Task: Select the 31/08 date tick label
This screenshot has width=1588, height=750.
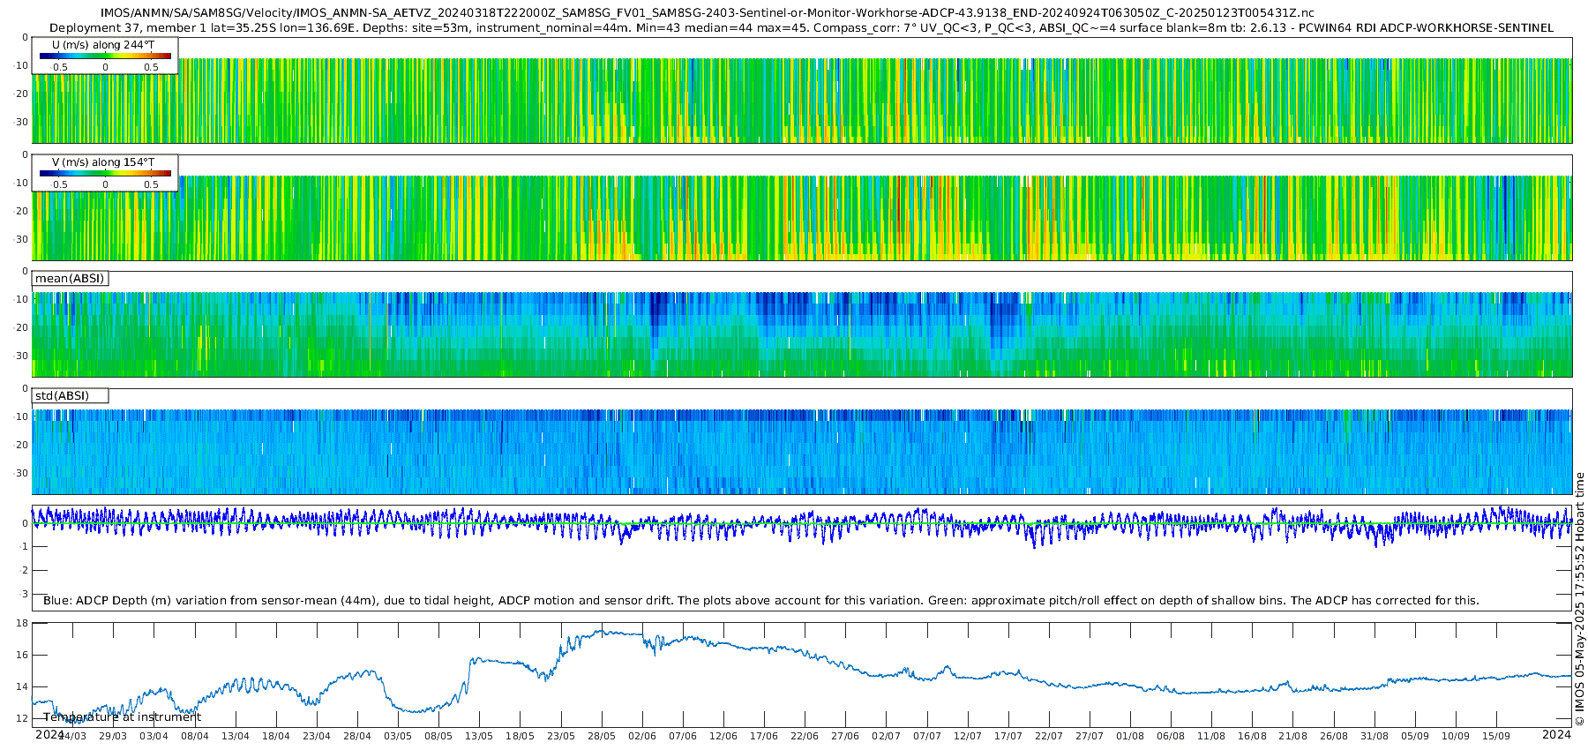Action: pyautogui.click(x=1375, y=736)
